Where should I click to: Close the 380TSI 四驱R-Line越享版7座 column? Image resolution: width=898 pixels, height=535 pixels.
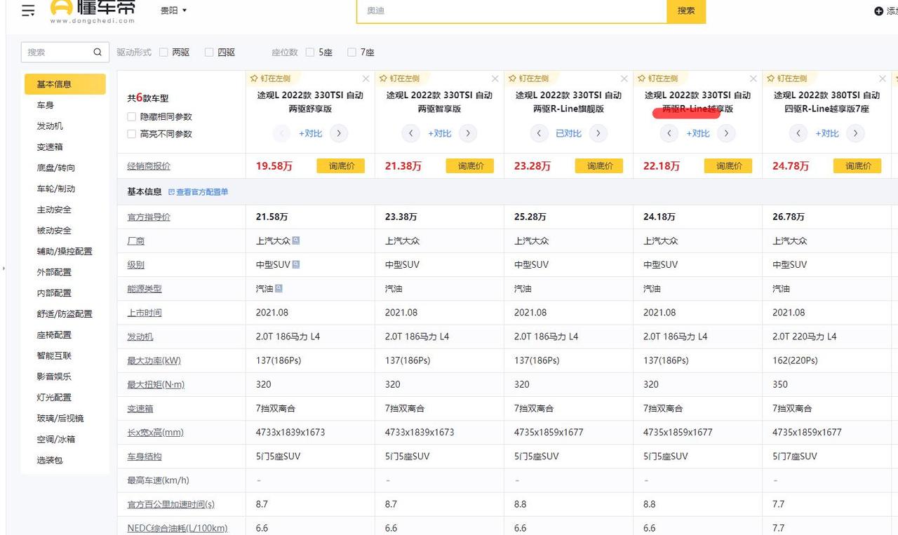click(882, 79)
